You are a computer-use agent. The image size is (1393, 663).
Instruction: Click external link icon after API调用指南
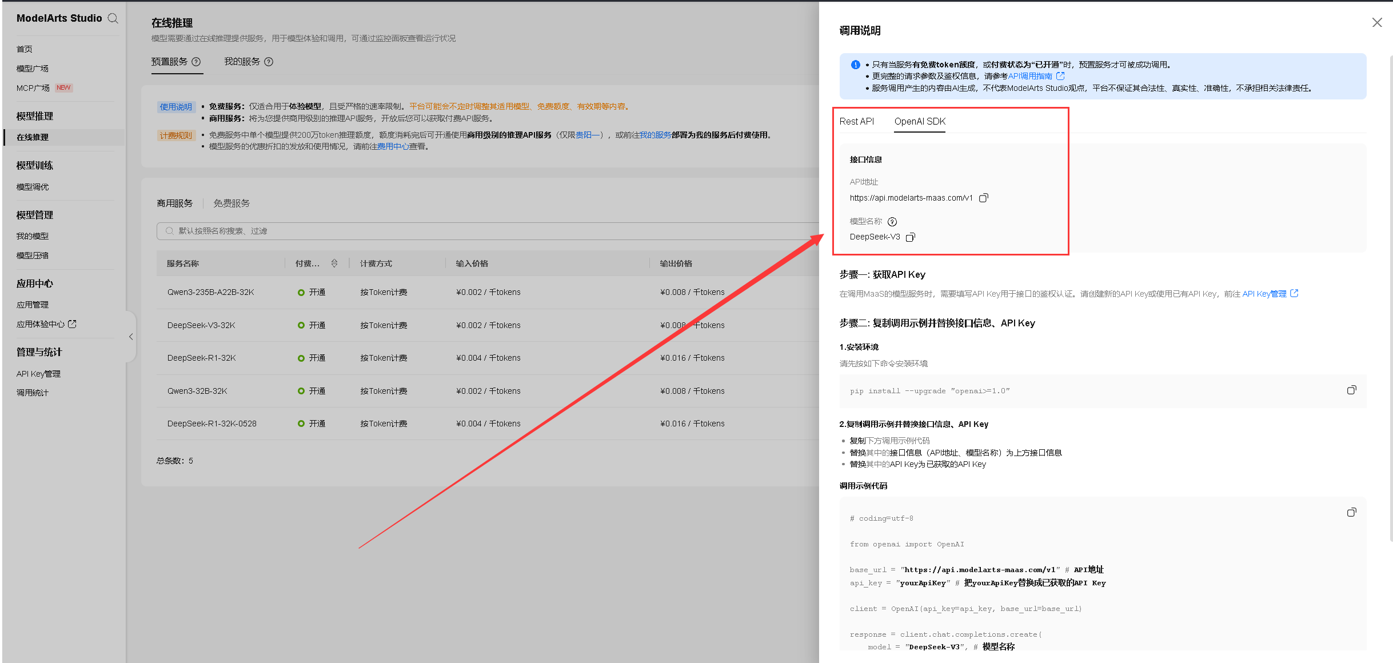[1060, 76]
